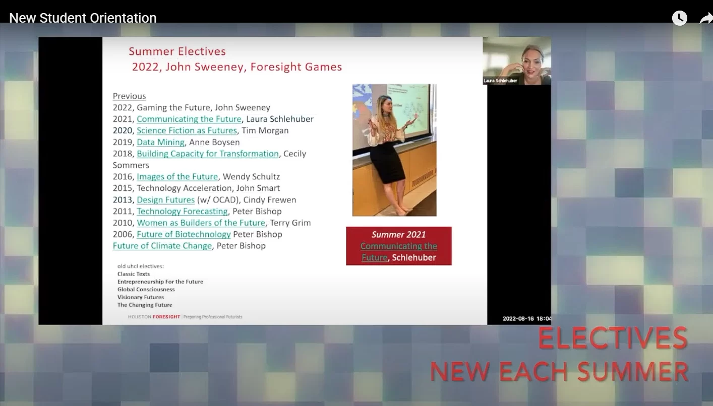Click the Houston Foresight footer logo

154,317
